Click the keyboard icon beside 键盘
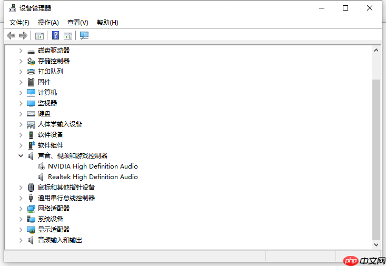Viewport: 386px width, 266px height. point(31,114)
